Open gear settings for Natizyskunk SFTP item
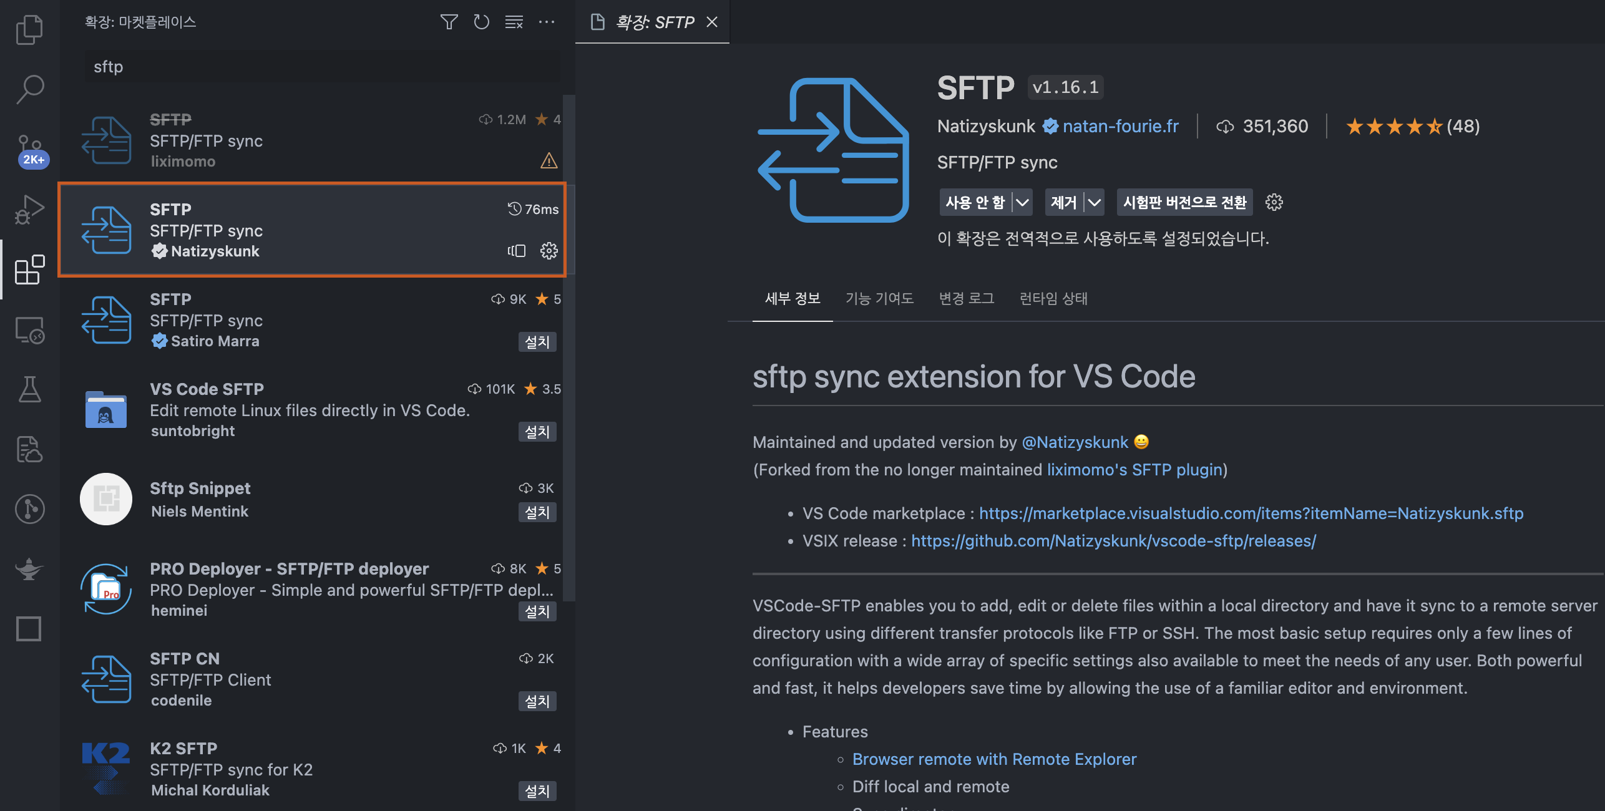This screenshot has height=811, width=1605. click(x=549, y=251)
